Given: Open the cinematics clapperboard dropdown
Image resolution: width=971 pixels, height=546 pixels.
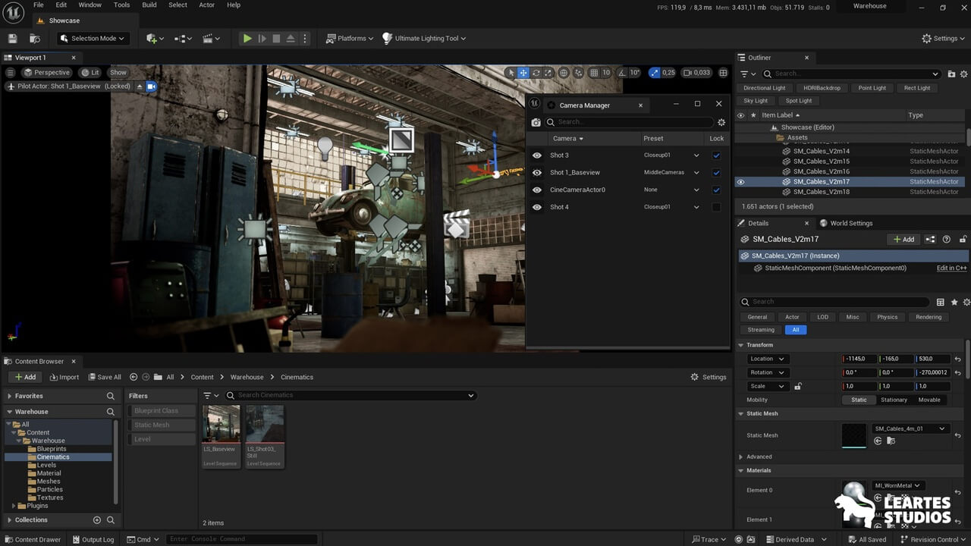Looking at the screenshot, I should click(x=212, y=39).
